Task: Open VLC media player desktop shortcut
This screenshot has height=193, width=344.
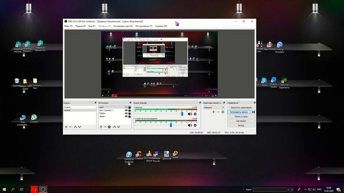Action: click(x=149, y=156)
